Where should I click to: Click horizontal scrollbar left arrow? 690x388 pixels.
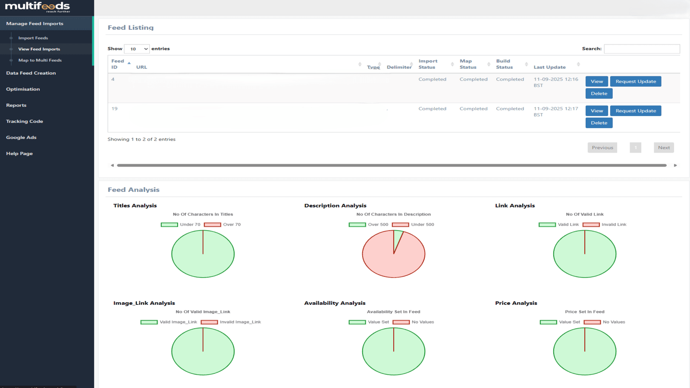[112, 165]
